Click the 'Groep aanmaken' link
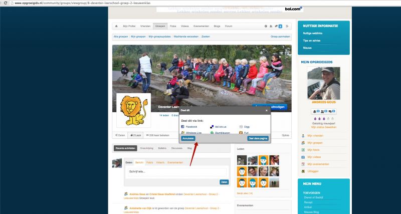401x214 pixels. [x=281, y=37]
